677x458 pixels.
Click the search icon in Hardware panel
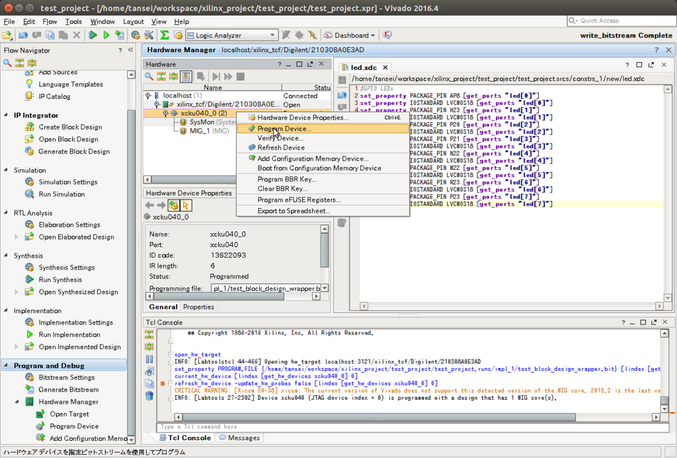[x=149, y=77]
